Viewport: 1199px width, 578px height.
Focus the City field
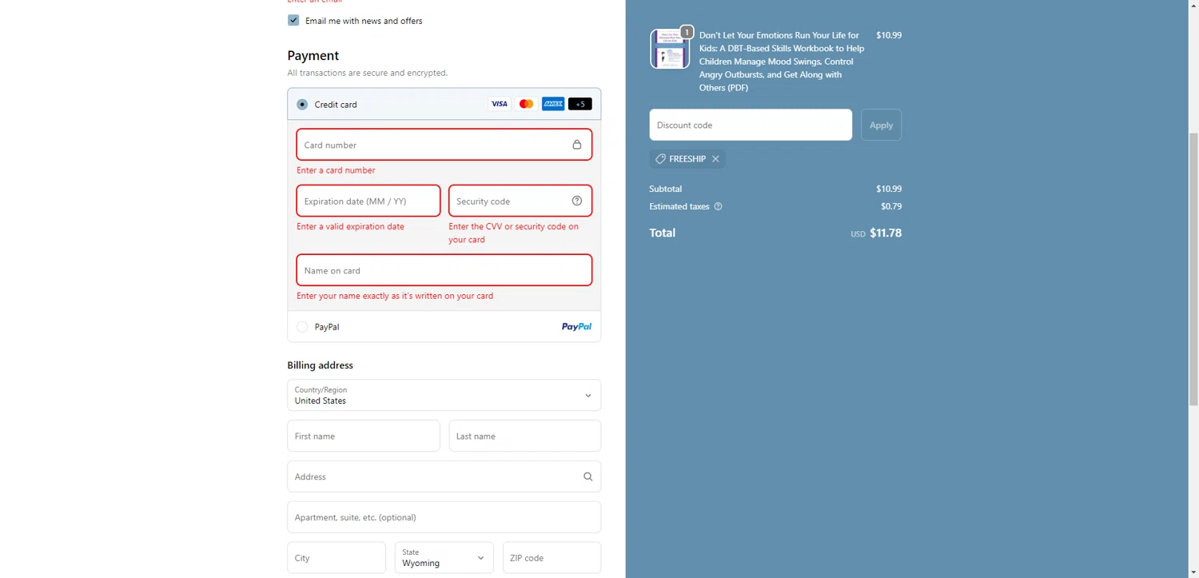click(337, 558)
